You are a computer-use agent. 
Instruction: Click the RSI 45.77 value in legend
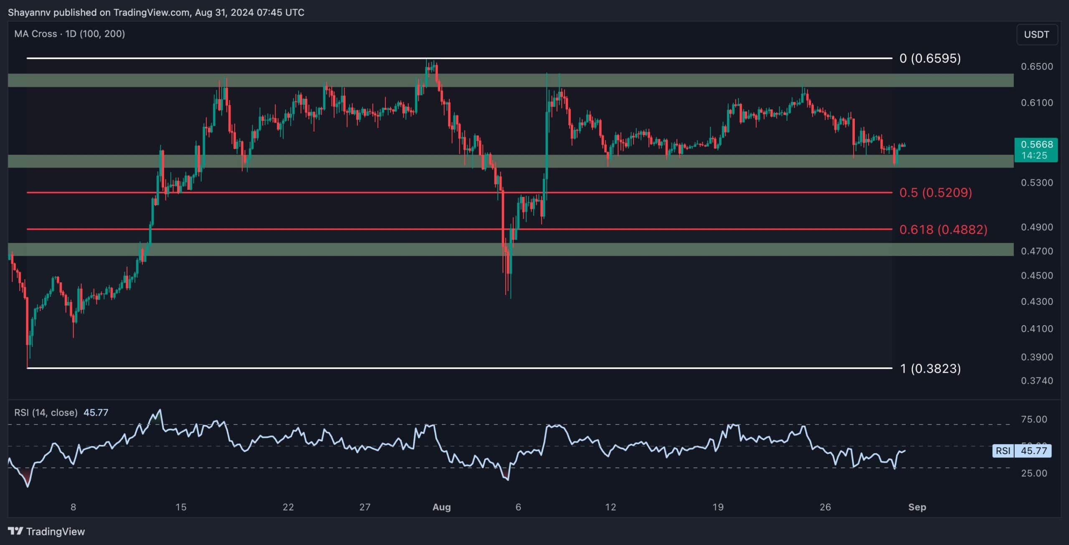tap(96, 412)
